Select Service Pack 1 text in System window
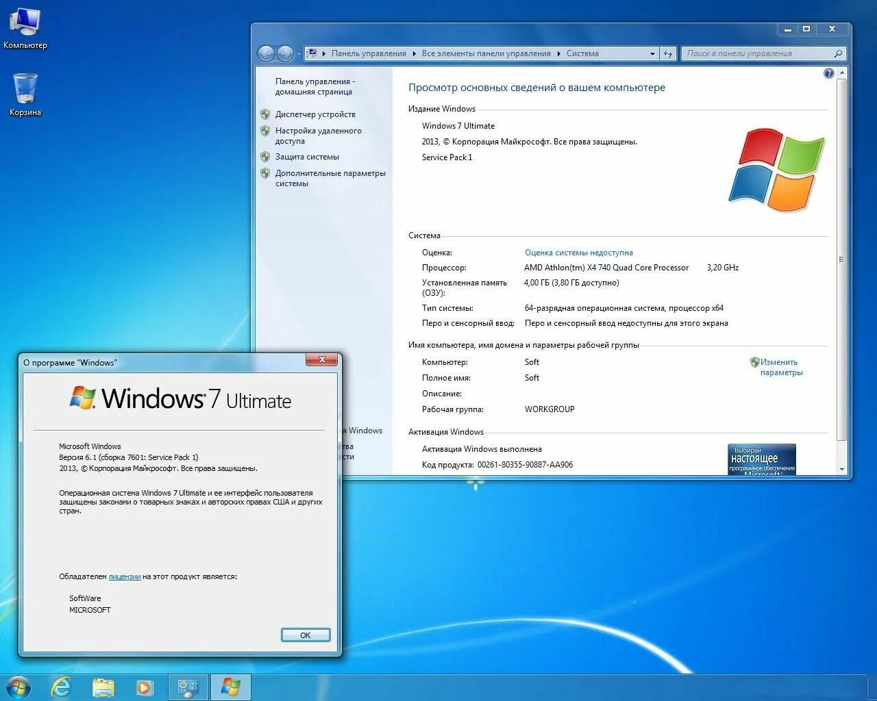Viewport: 877px width, 701px height. (x=447, y=157)
